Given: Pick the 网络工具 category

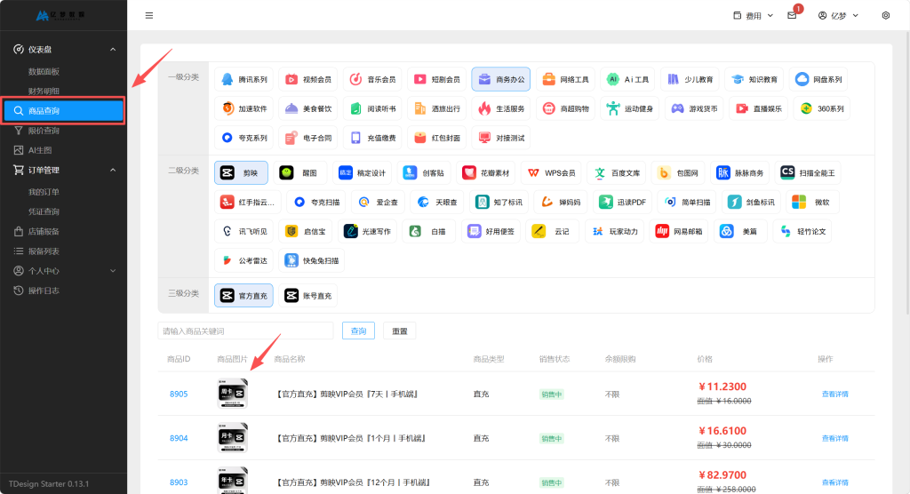Looking at the screenshot, I should pyautogui.click(x=565, y=80).
